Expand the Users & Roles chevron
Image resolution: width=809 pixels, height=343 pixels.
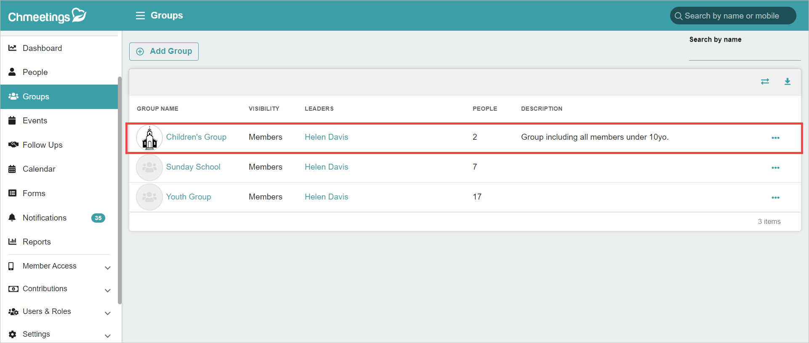tap(108, 313)
